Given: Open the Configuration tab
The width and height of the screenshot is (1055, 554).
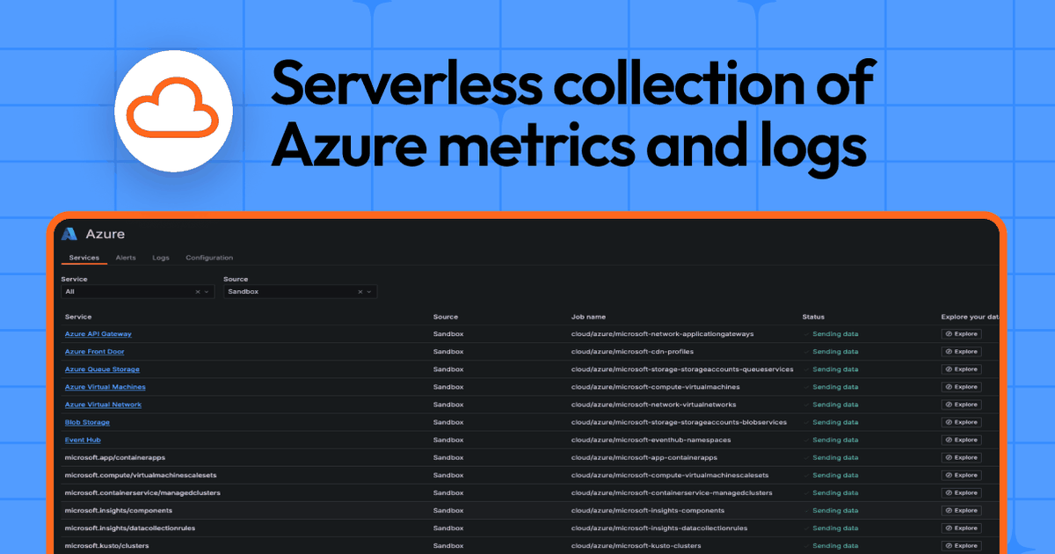Looking at the screenshot, I should pos(209,258).
